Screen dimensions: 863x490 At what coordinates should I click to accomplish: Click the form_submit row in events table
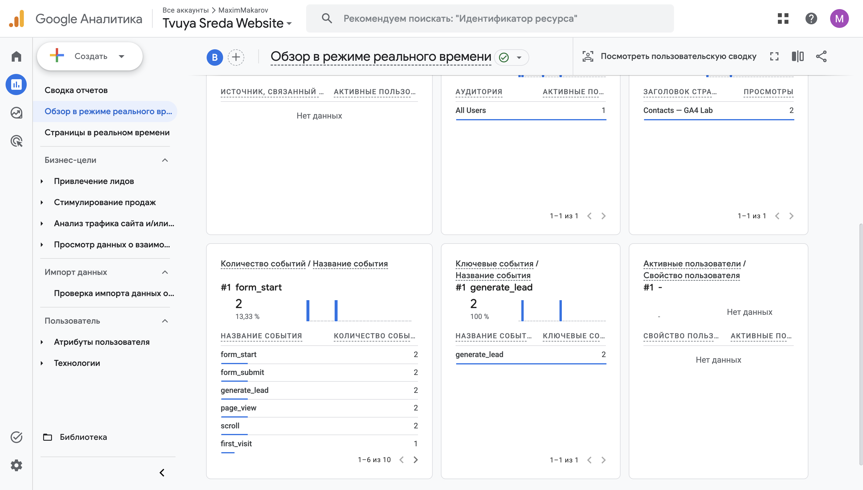tap(319, 372)
